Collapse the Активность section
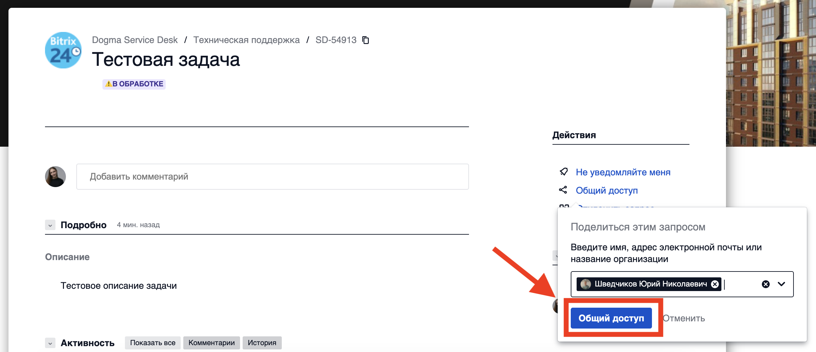 pyautogui.click(x=50, y=343)
